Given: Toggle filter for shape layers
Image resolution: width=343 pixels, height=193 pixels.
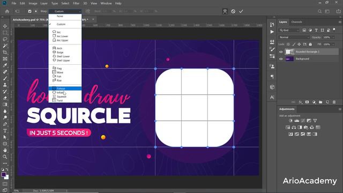Looking at the screenshot, I should point(322,30).
